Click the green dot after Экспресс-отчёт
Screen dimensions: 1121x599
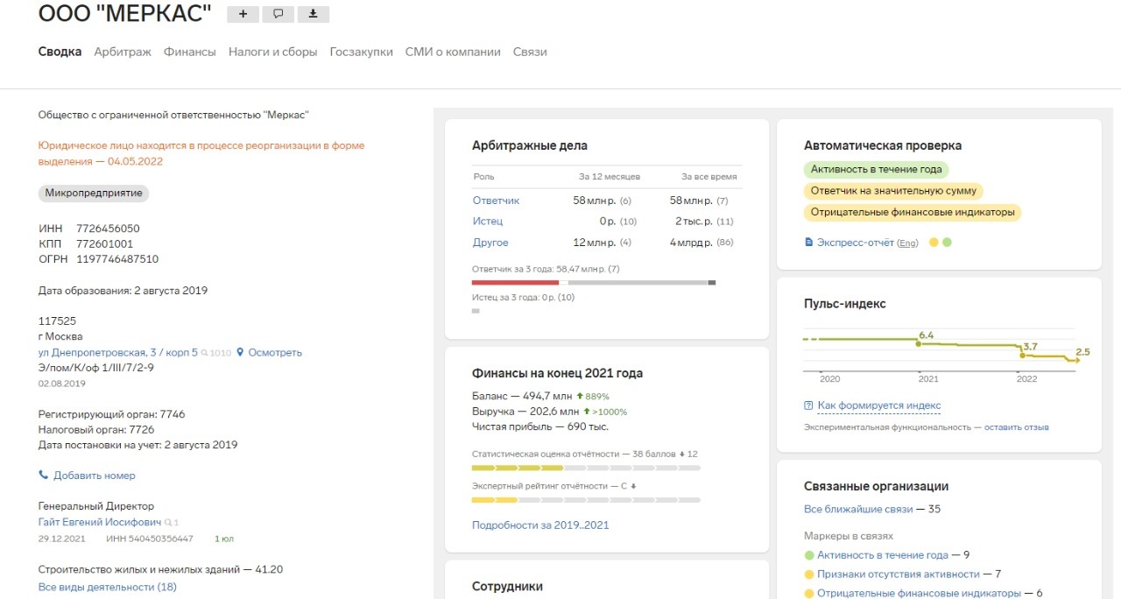[947, 243]
